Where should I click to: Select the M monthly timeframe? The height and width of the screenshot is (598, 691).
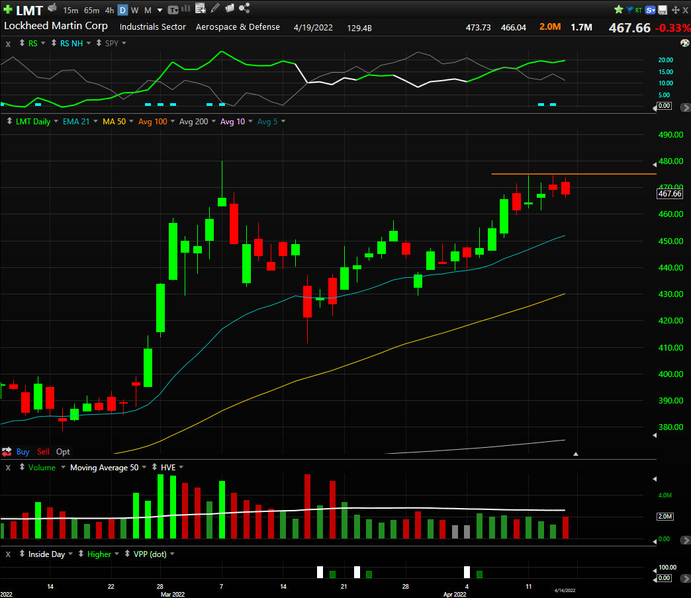148,10
